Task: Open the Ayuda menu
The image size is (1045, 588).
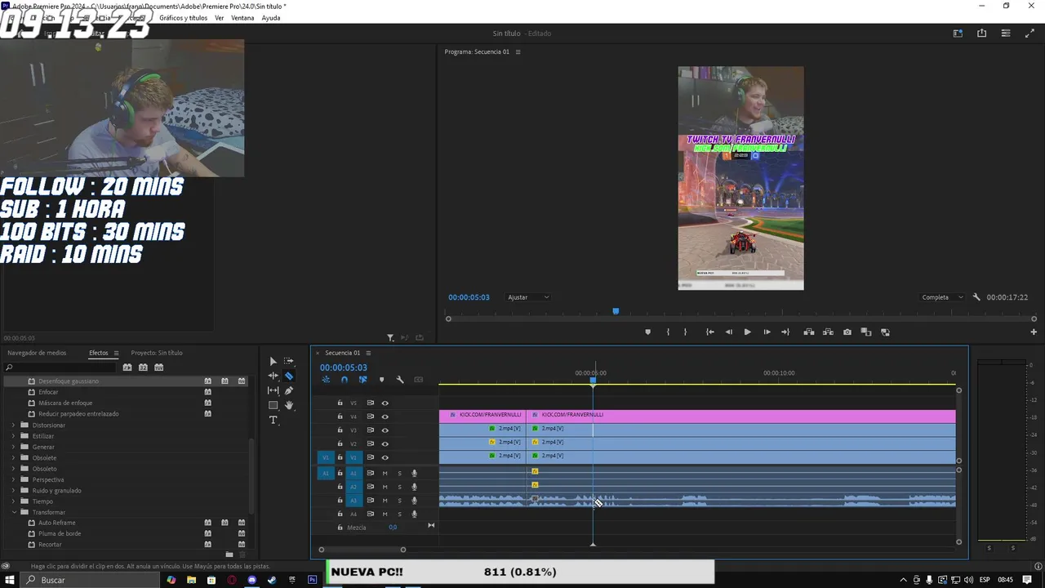Action: [271, 18]
